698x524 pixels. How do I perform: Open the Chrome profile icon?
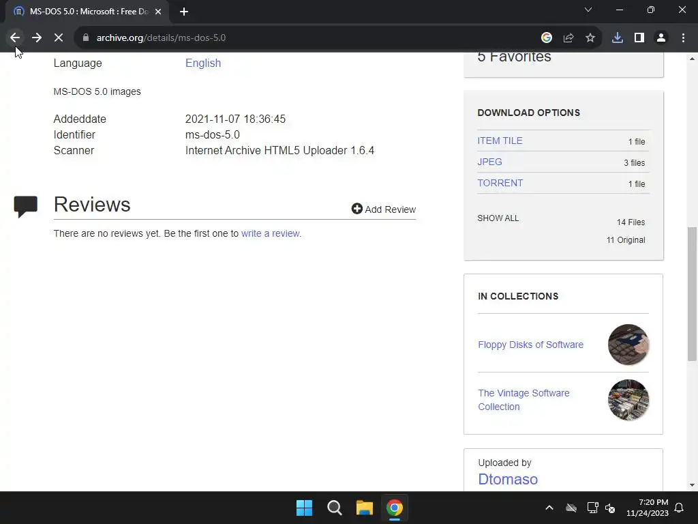click(x=661, y=38)
